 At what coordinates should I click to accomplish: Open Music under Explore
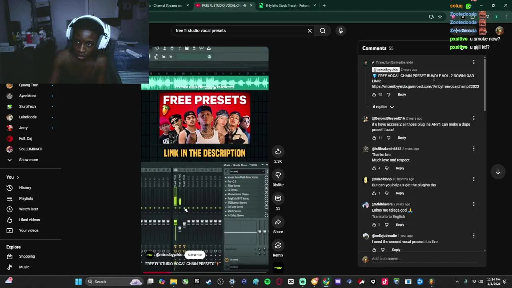click(x=24, y=267)
